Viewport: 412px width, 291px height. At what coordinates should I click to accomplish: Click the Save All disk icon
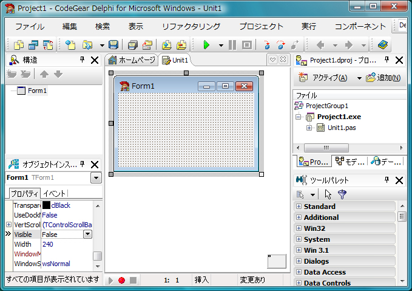[113, 45]
